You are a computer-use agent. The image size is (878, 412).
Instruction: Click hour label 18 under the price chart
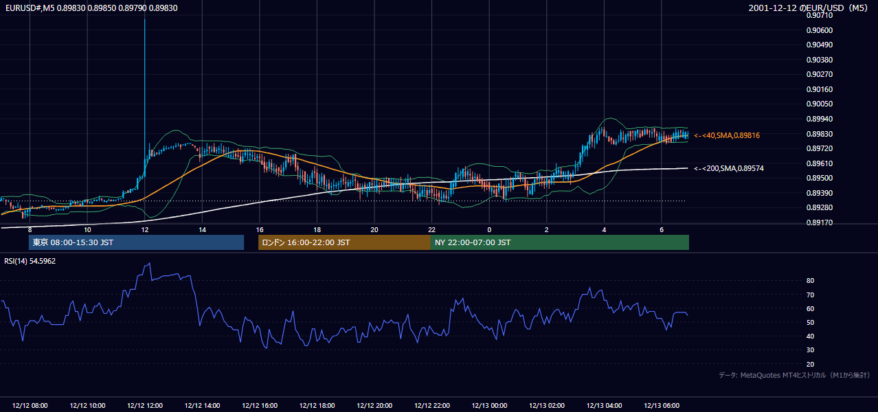tap(317, 229)
